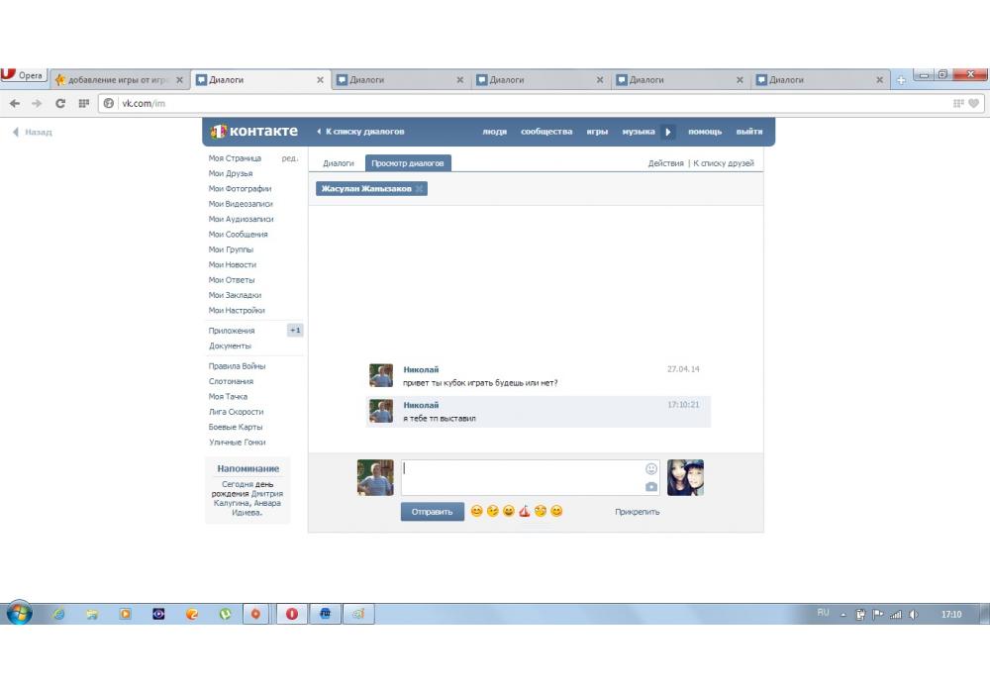Open the Opera main menu
990x693 pixels.
(x=23, y=76)
